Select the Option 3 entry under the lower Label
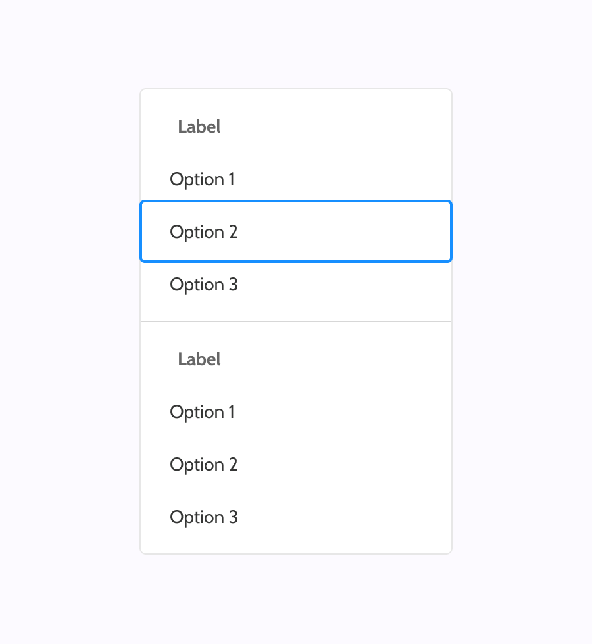 pos(204,517)
